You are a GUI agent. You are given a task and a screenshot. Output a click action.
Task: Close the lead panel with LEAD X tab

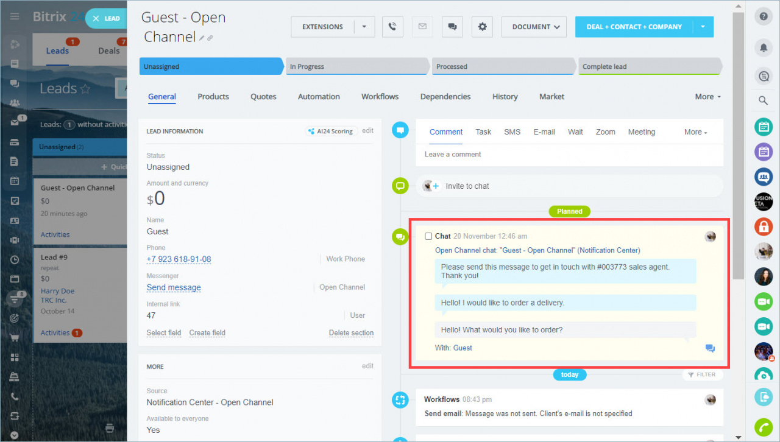(107, 18)
